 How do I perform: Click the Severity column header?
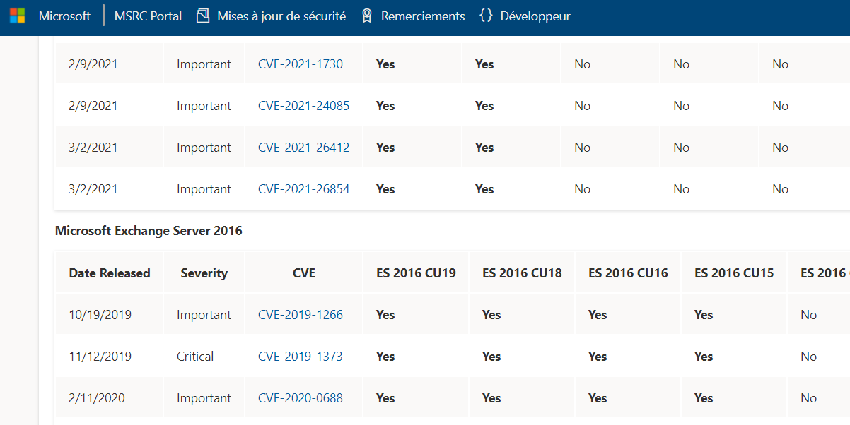click(204, 273)
